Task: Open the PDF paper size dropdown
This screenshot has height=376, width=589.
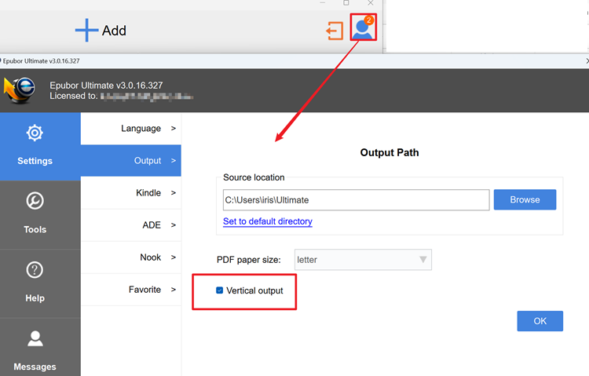Action: (363, 260)
